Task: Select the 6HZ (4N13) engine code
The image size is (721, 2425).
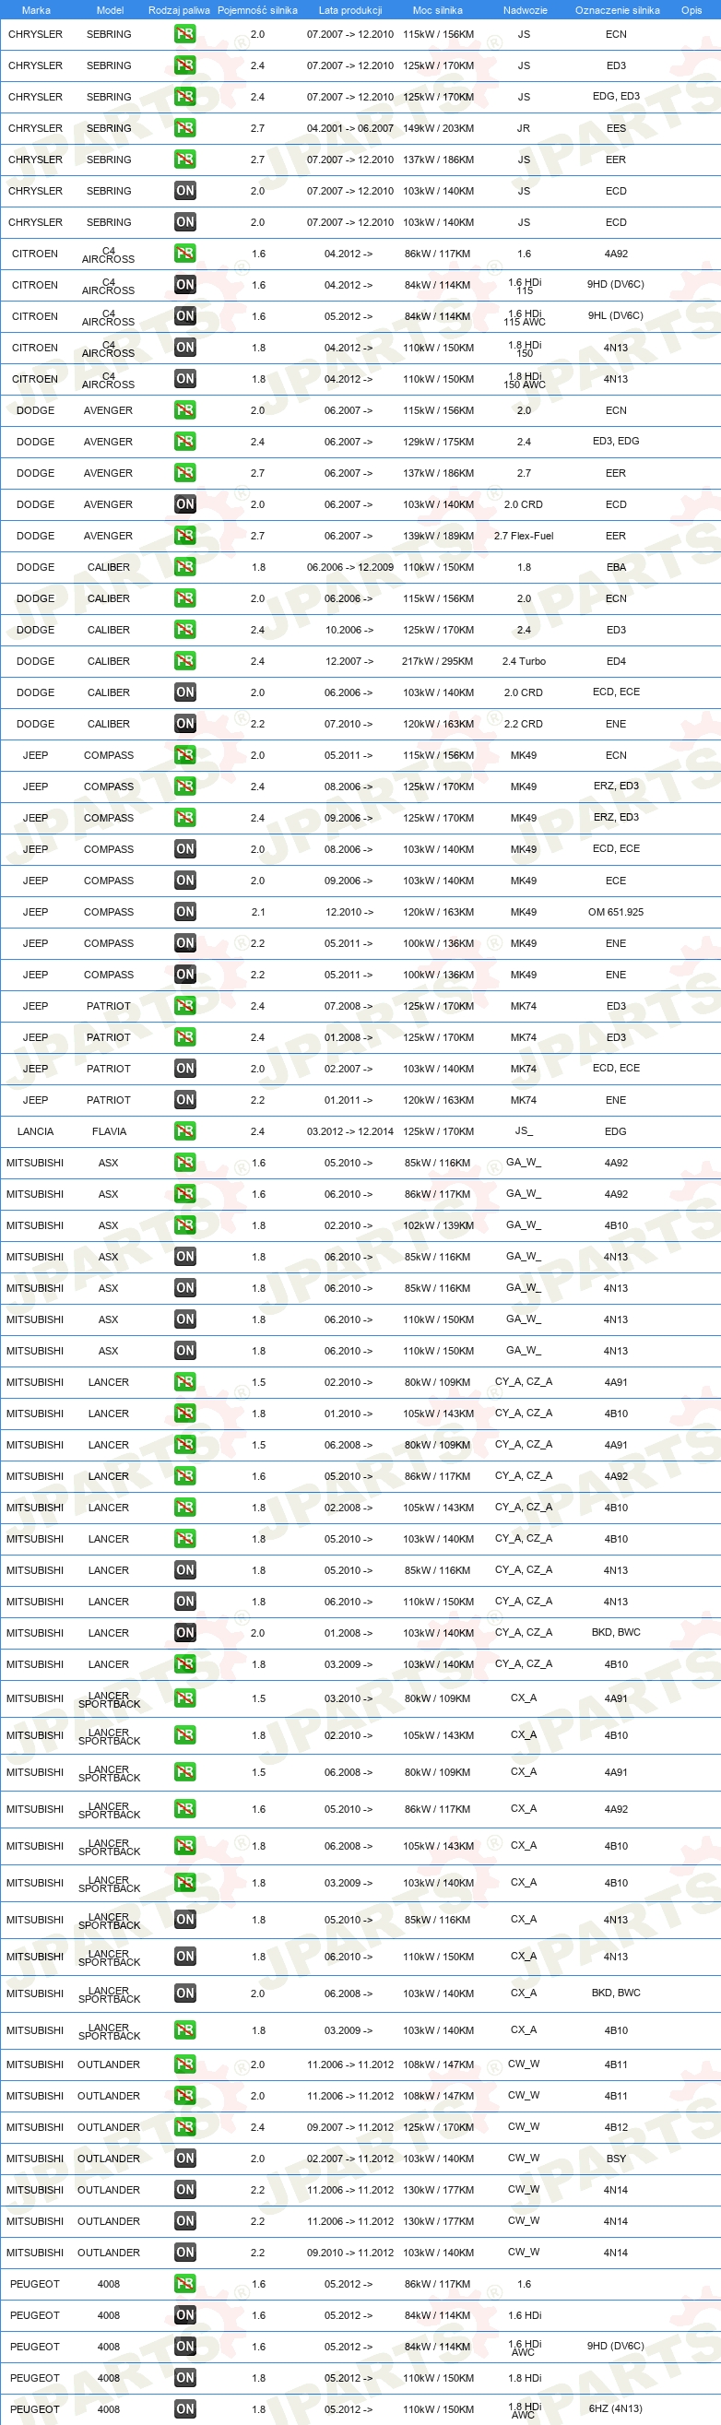Action: point(616,2409)
